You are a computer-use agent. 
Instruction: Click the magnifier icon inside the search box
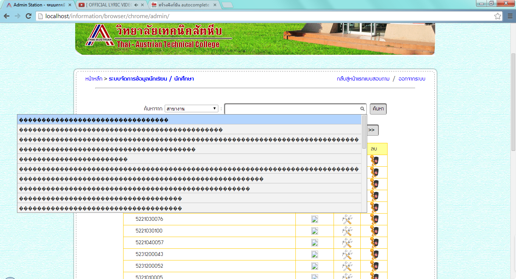point(363,108)
